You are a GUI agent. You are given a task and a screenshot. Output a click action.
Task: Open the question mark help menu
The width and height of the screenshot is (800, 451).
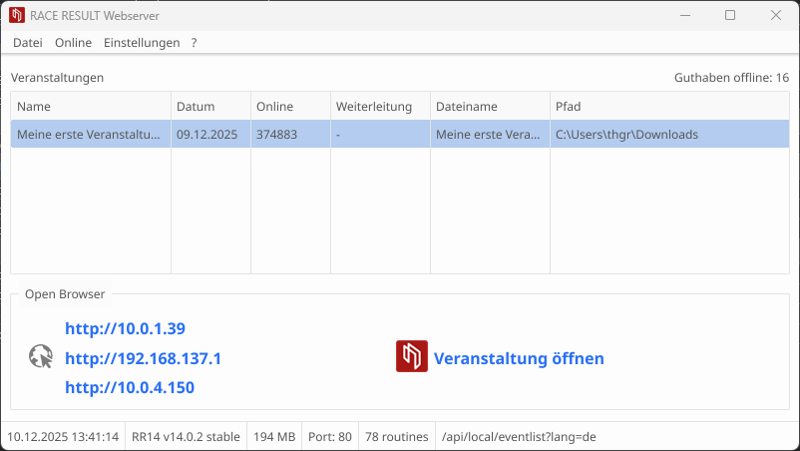point(195,43)
